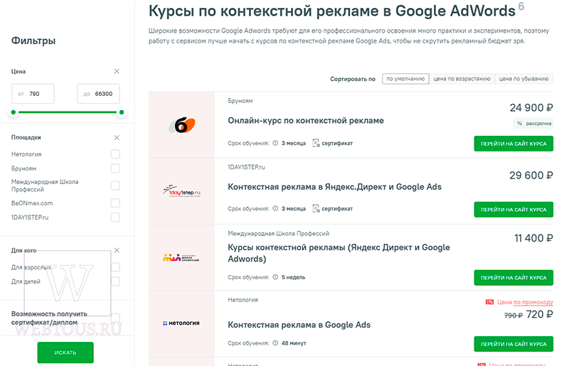Click the Бруноям provider name above the course
The width and height of the screenshot is (569, 366).
click(240, 101)
